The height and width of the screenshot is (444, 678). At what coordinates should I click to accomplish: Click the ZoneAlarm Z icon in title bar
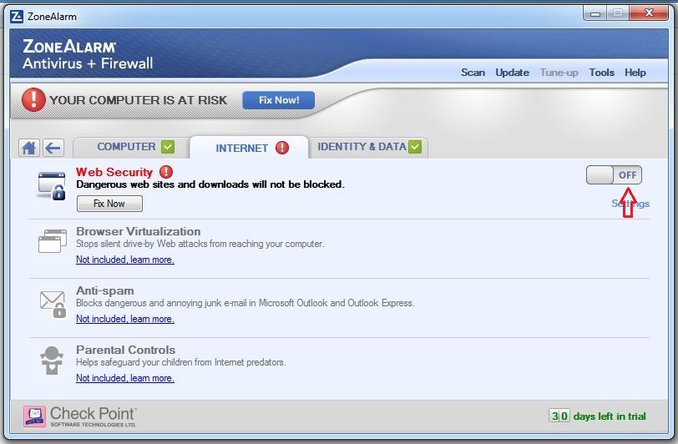(x=17, y=17)
